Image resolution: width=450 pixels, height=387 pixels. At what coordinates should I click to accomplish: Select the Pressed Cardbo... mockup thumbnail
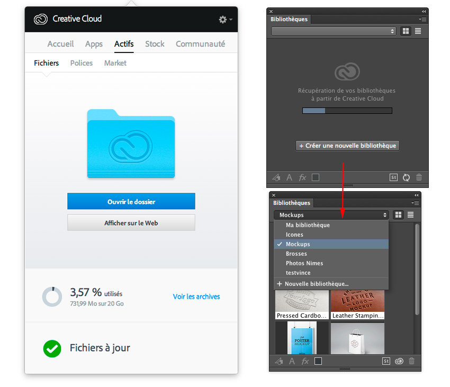click(302, 304)
